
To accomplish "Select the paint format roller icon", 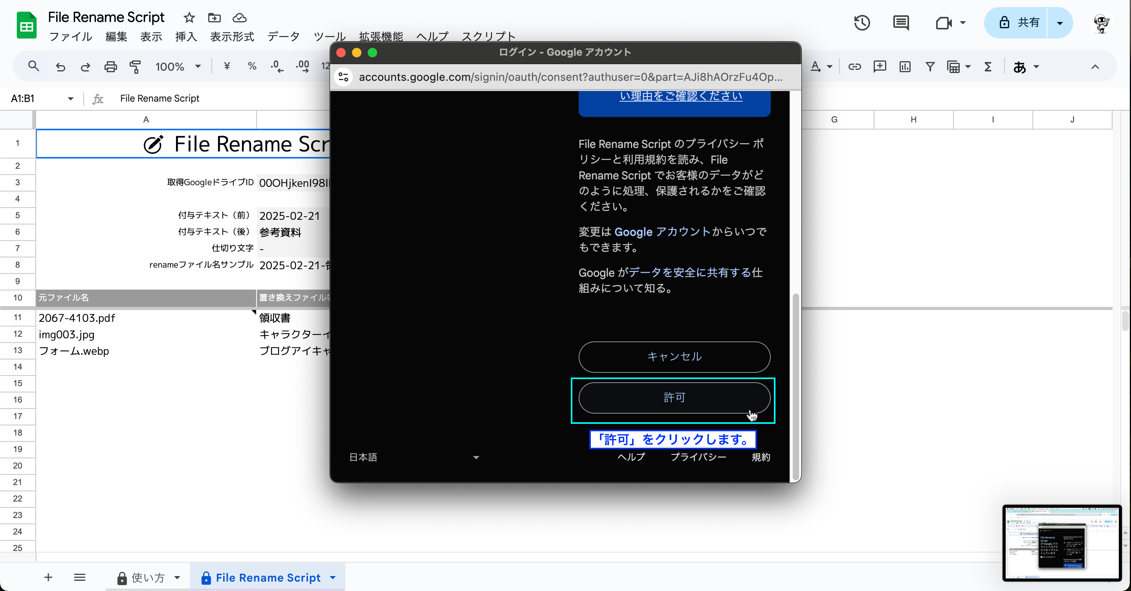I will pos(136,67).
